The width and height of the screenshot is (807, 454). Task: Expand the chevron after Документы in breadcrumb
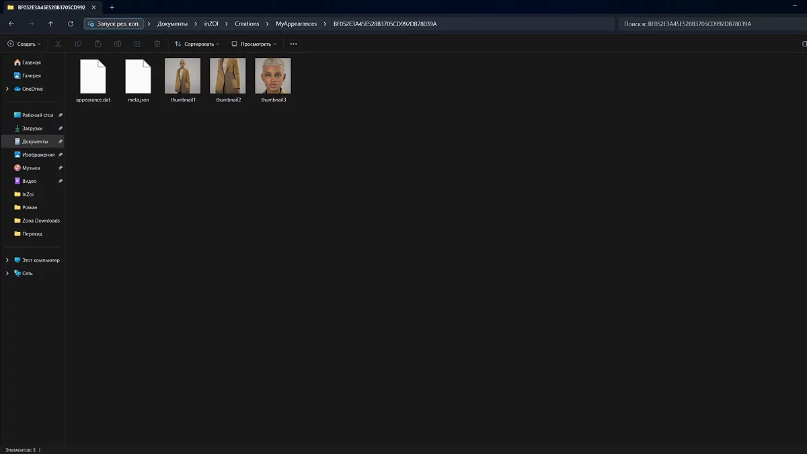tap(196, 24)
